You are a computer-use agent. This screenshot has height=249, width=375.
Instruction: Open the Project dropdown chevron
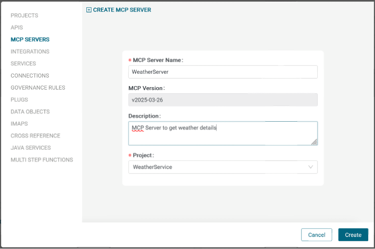[310, 167]
